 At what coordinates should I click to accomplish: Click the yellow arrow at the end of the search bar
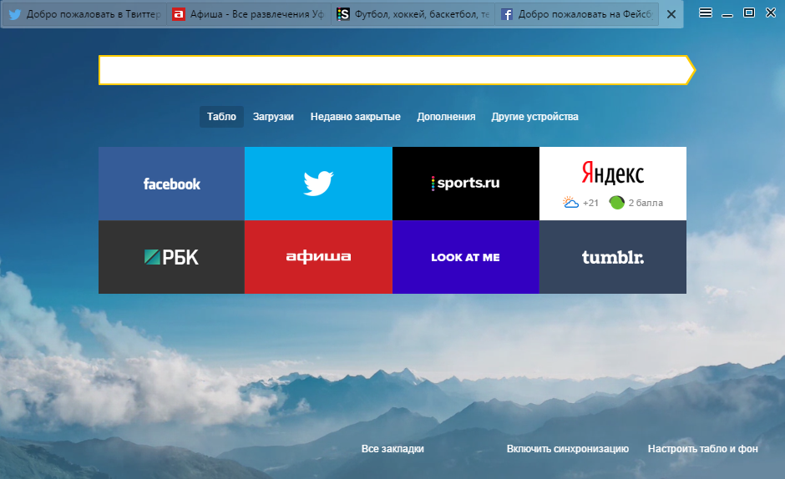click(691, 70)
